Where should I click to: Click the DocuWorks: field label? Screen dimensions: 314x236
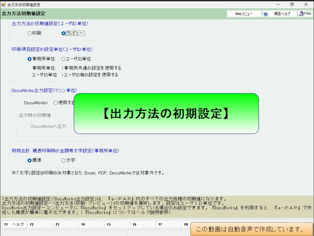click(36, 103)
